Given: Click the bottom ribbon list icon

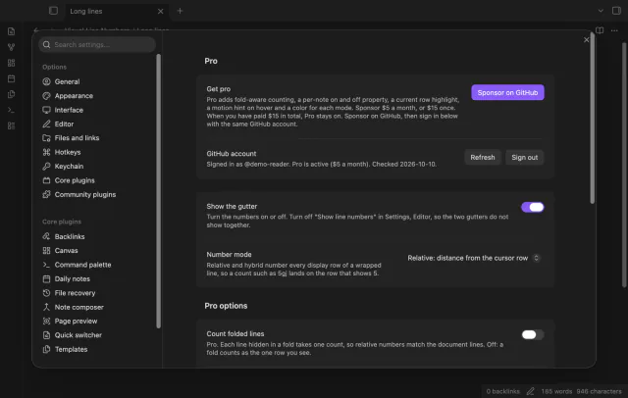Looking at the screenshot, I should tap(11, 126).
